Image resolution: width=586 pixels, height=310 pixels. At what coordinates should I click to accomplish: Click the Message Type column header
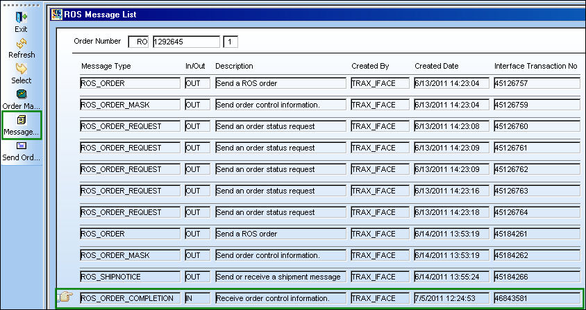(106, 66)
